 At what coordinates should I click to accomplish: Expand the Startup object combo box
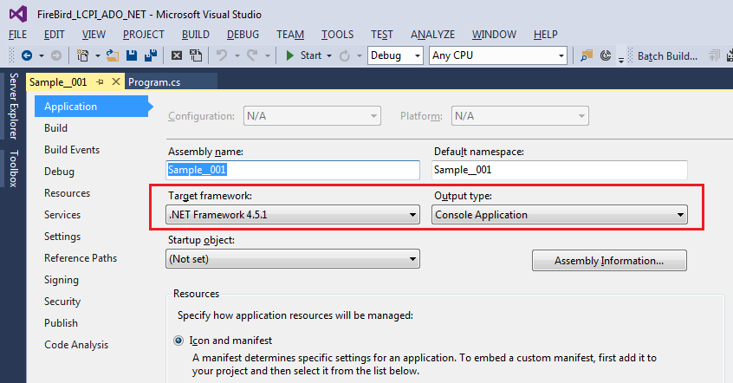click(293, 259)
